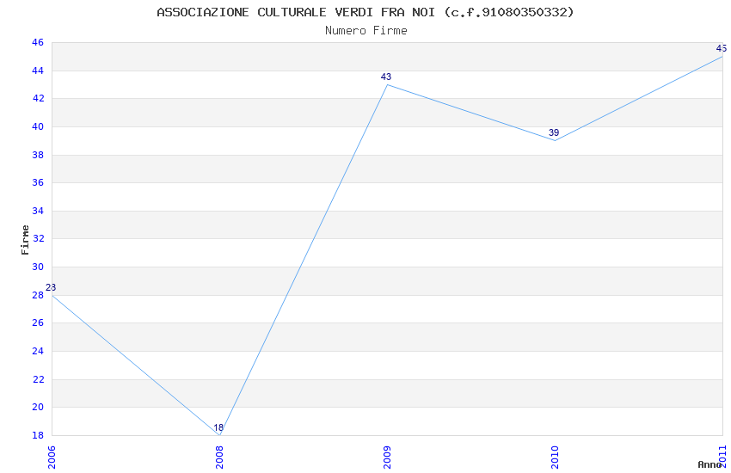The image size is (731, 473).
Task: Select the data label 18 at 2008
Action: tap(218, 427)
